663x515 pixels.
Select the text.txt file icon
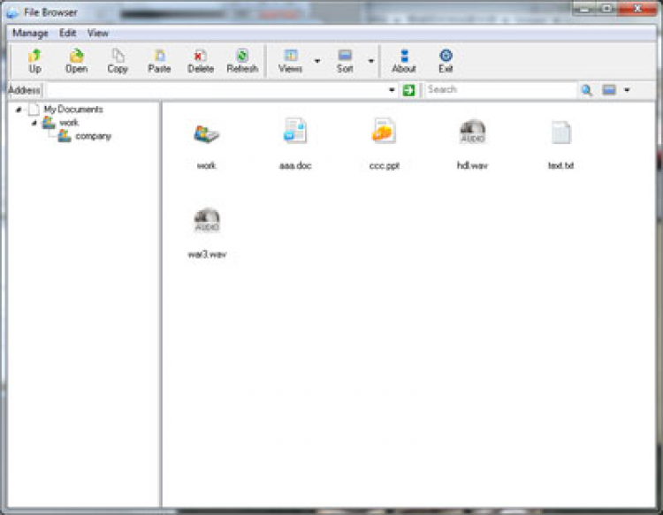pyautogui.click(x=561, y=133)
